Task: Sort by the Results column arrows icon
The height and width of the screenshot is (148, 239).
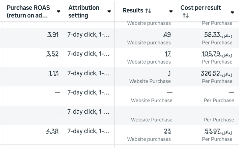Action: (x=148, y=11)
